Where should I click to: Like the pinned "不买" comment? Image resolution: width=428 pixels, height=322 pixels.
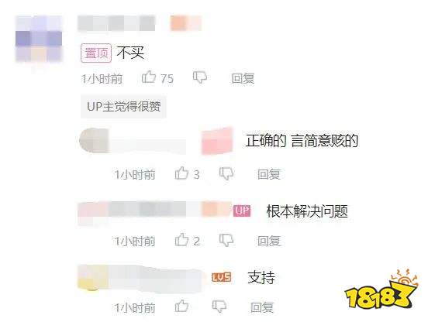tap(149, 77)
